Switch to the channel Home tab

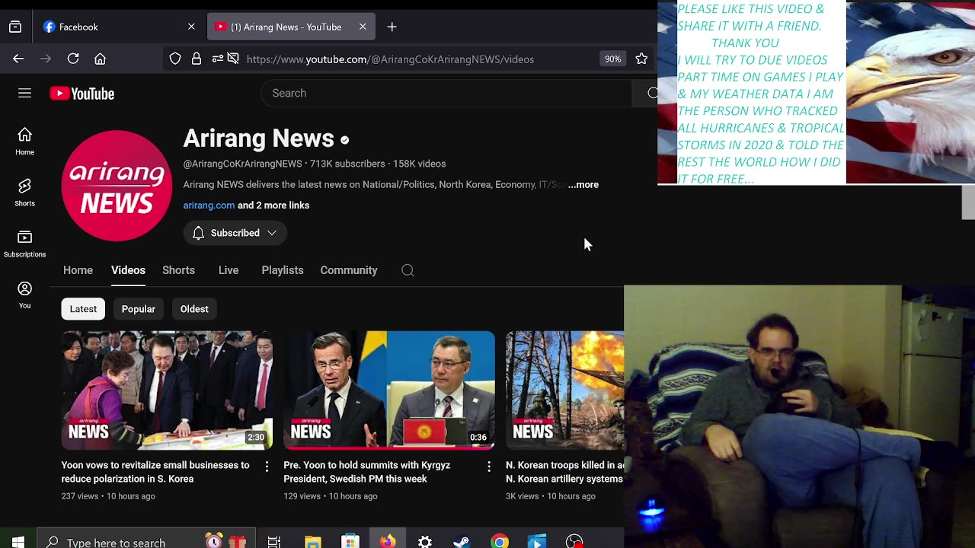[x=78, y=270]
